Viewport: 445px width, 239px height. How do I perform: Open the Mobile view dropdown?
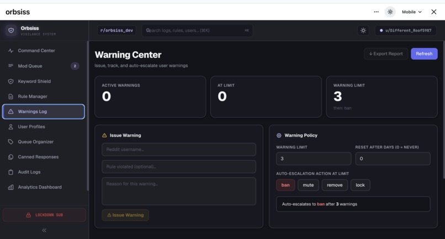click(412, 12)
